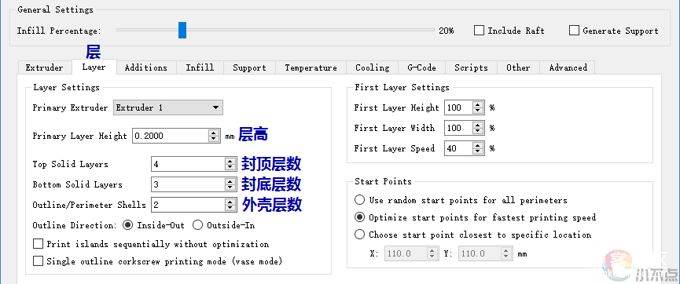Increase First Layer Speed with up arrow
680x284 pixels.
coord(477,145)
